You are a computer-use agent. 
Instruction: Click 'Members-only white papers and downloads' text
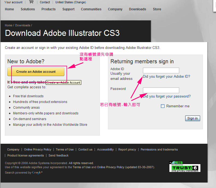click(x=46, y=113)
